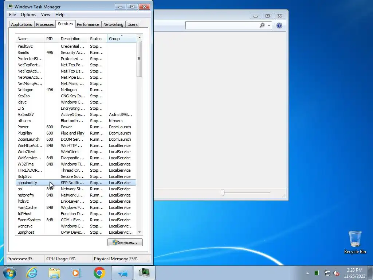Sort by the Status column header

pos(98,39)
